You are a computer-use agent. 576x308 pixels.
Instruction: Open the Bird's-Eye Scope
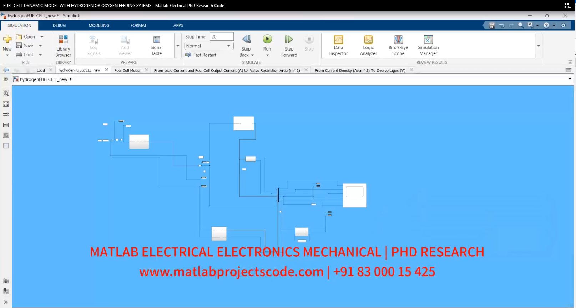click(398, 46)
